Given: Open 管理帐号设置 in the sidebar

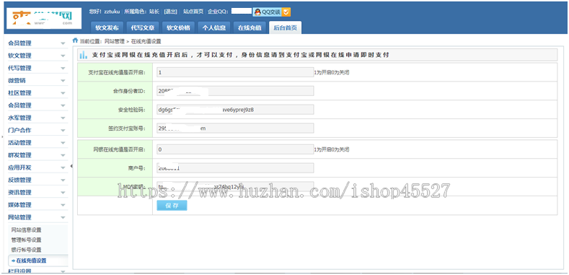Looking at the screenshot, I should click(26, 240).
